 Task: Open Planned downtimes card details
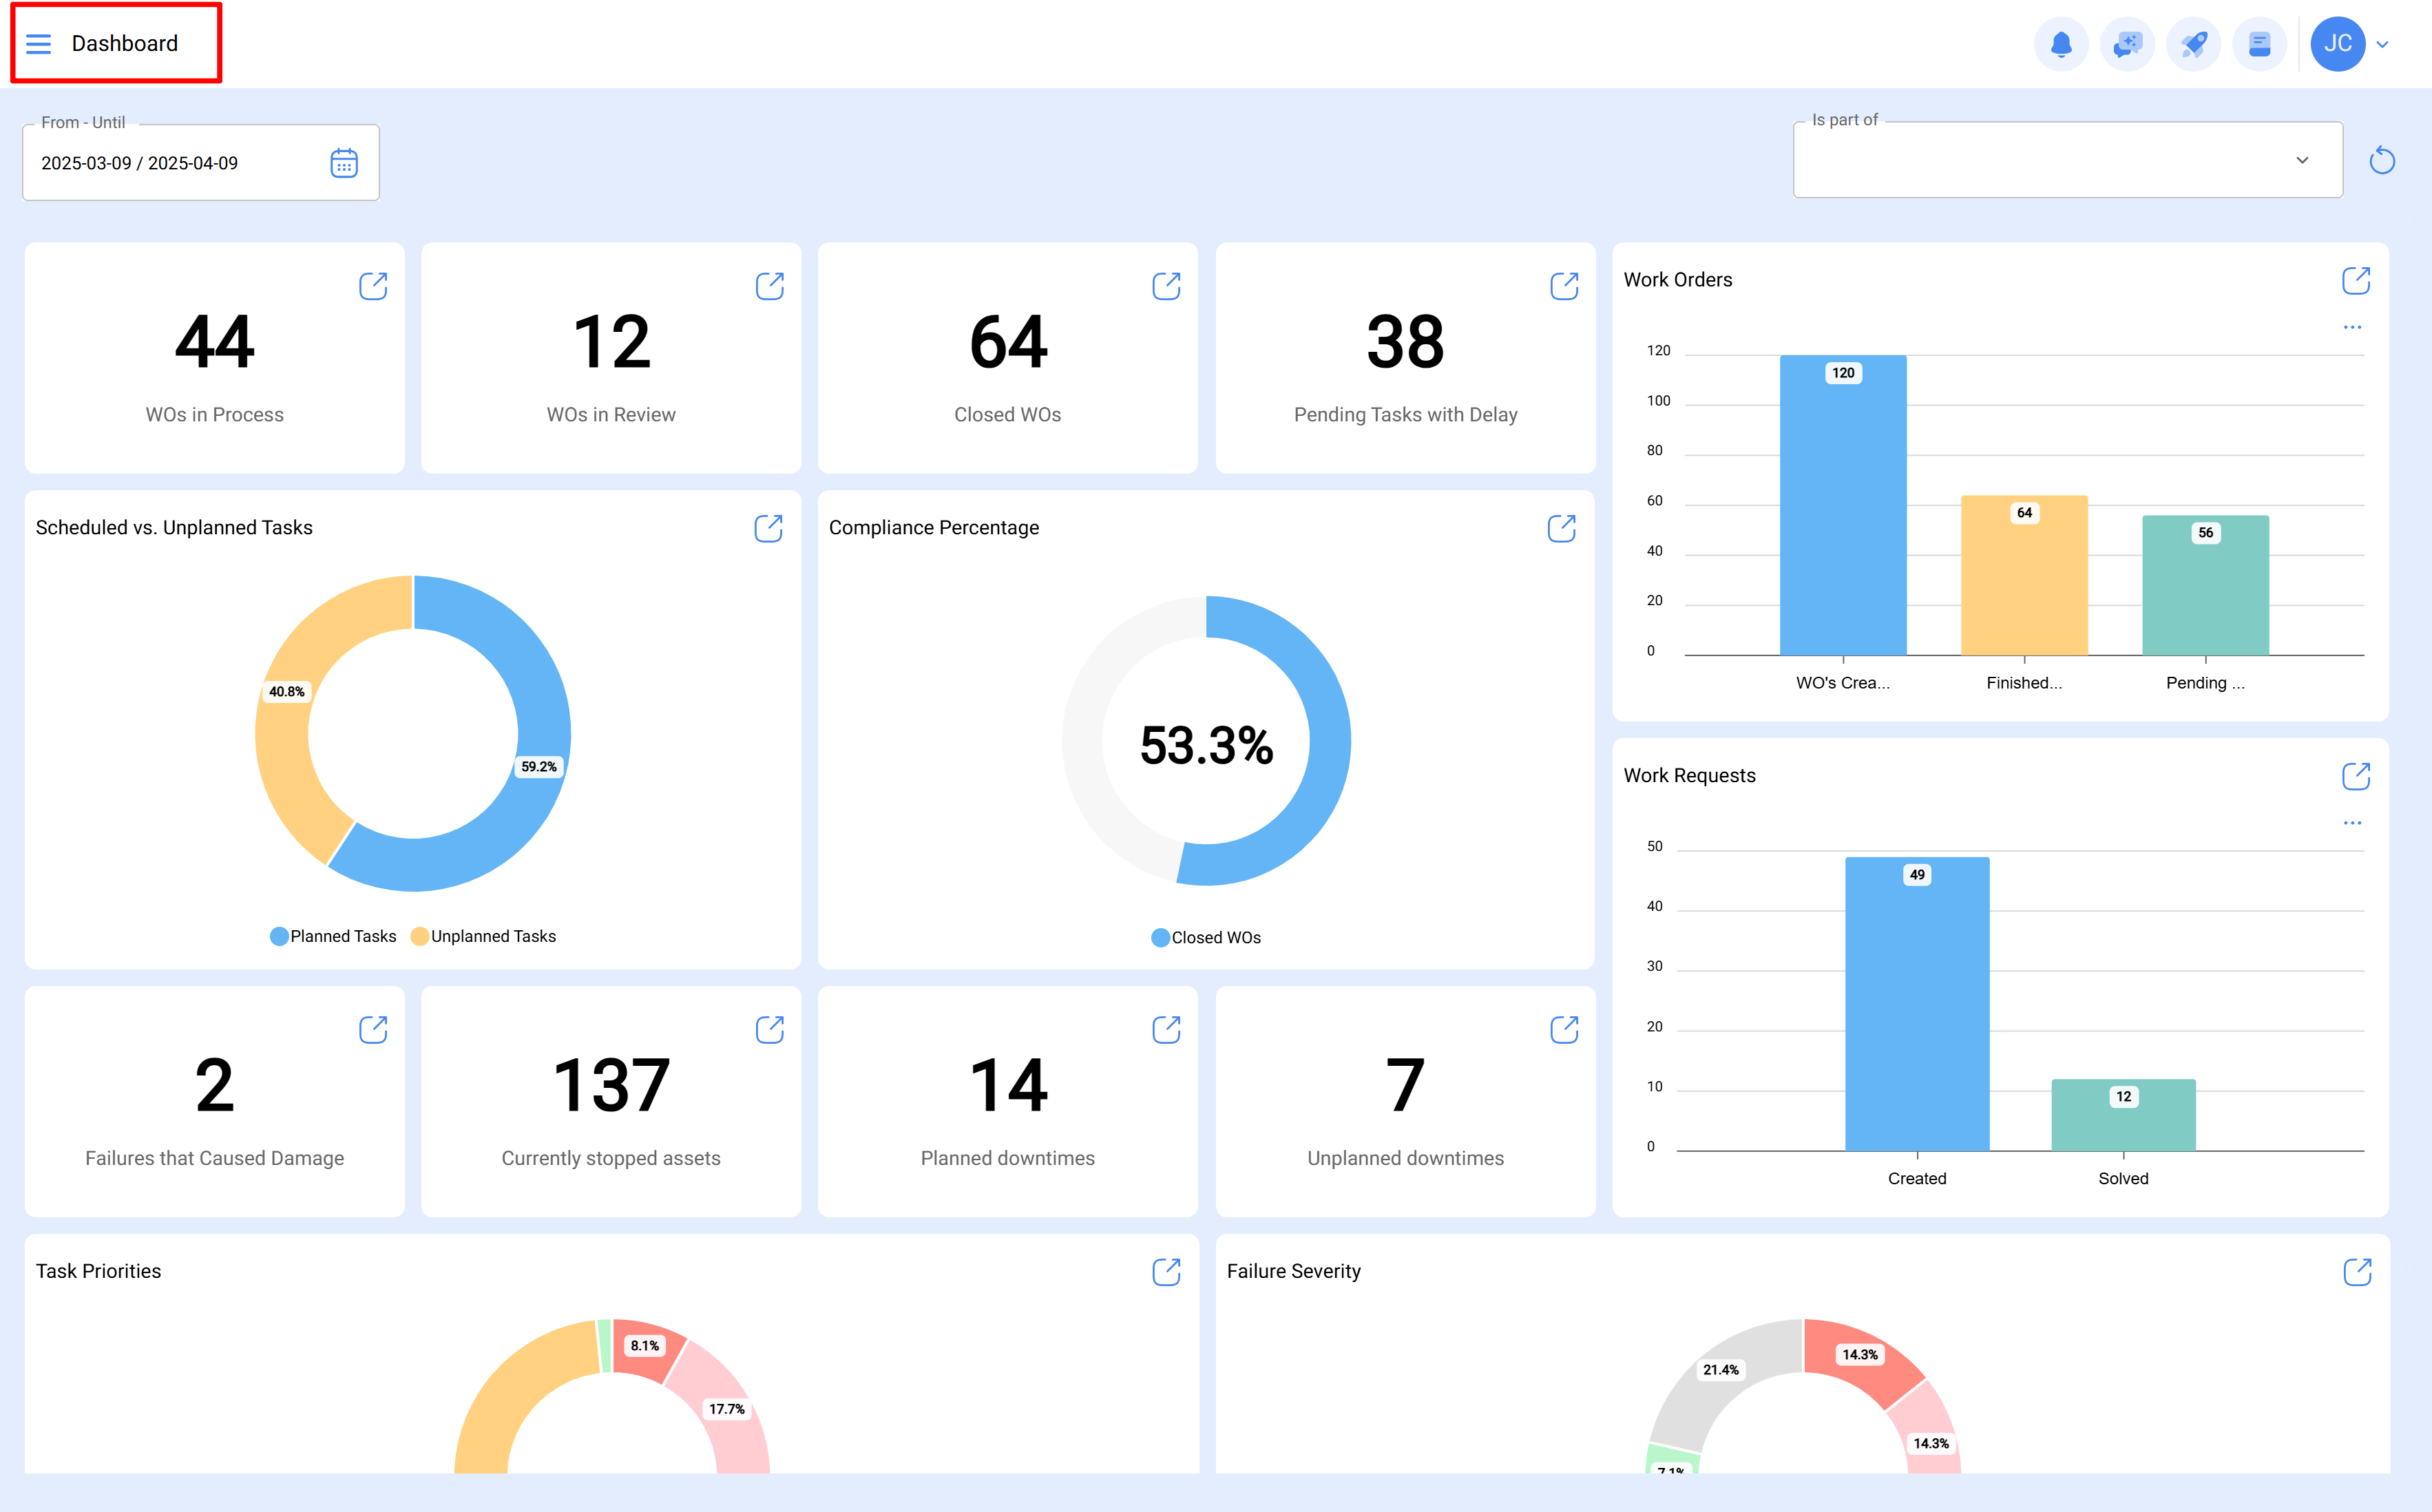click(1166, 1030)
